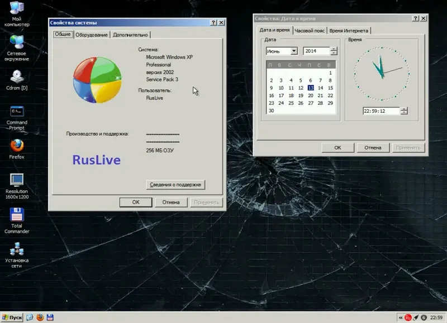
Task: Click the time field showing 22:59:12
Action: (381, 111)
